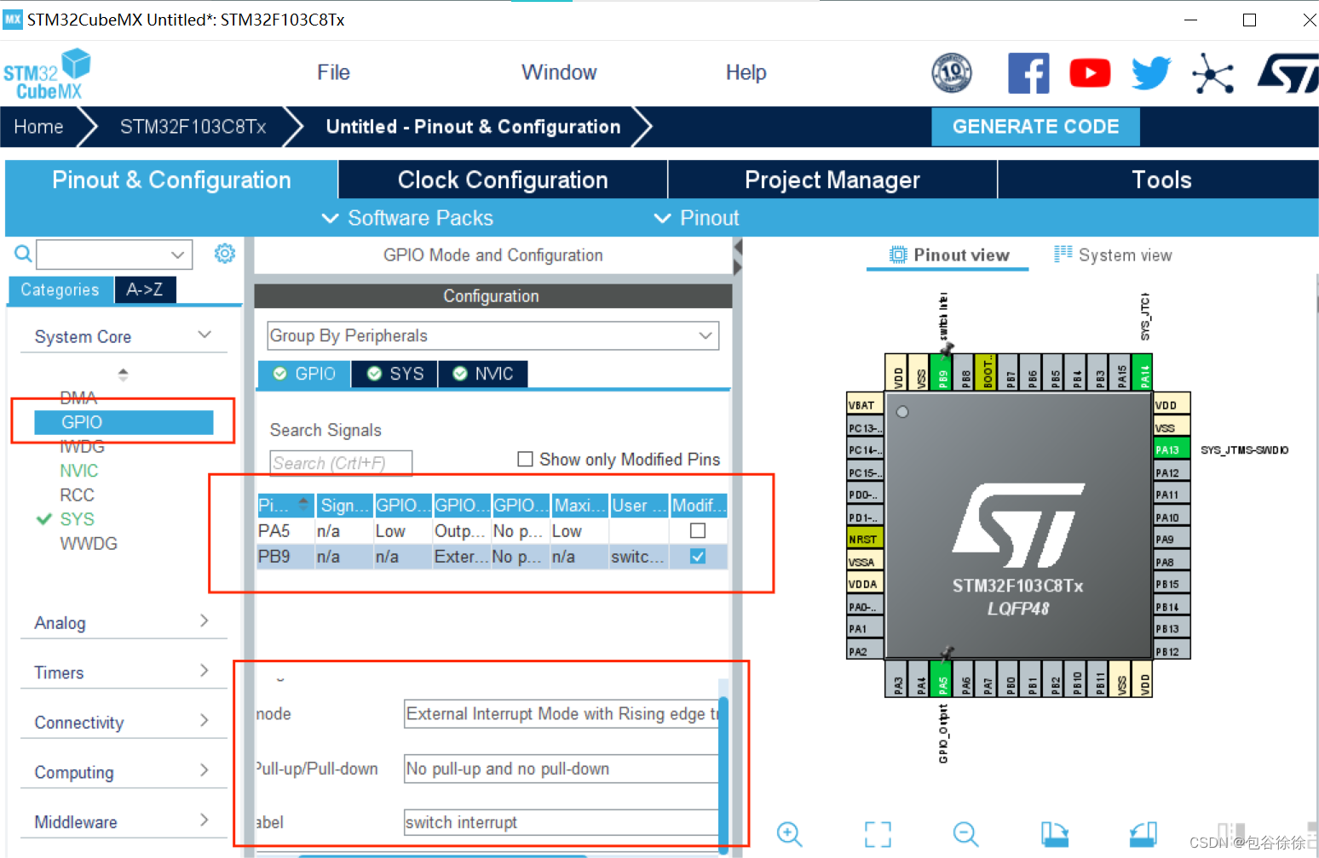1319x858 pixels.
Task: Zoom in on the pinout view
Action: coord(789,834)
